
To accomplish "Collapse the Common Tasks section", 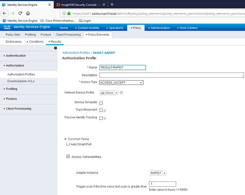I will (65, 139).
